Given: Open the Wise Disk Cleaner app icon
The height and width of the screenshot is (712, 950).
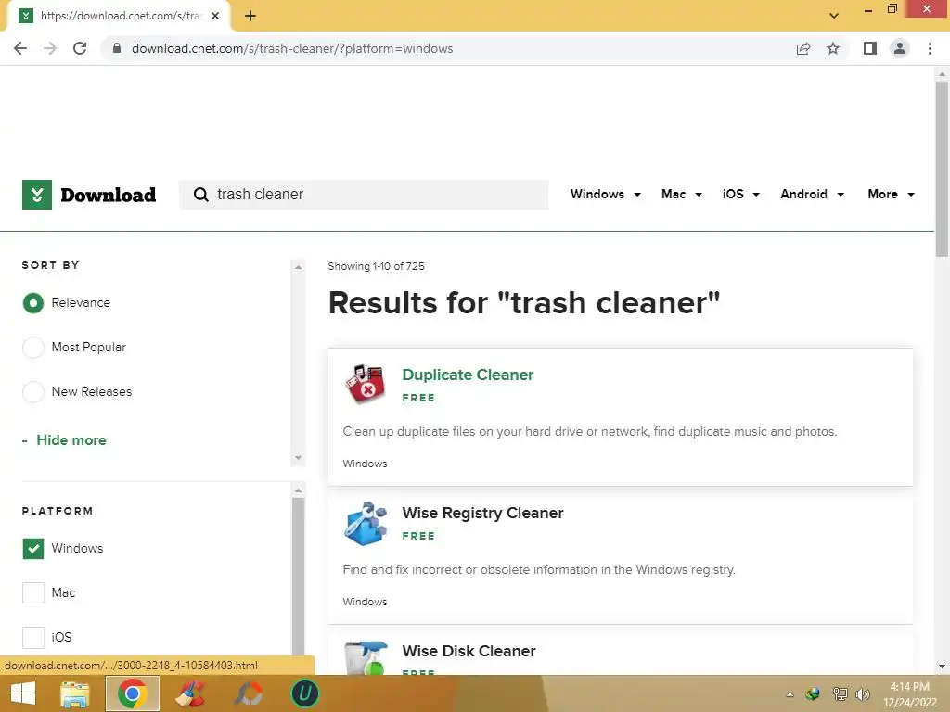Looking at the screenshot, I should [365, 658].
